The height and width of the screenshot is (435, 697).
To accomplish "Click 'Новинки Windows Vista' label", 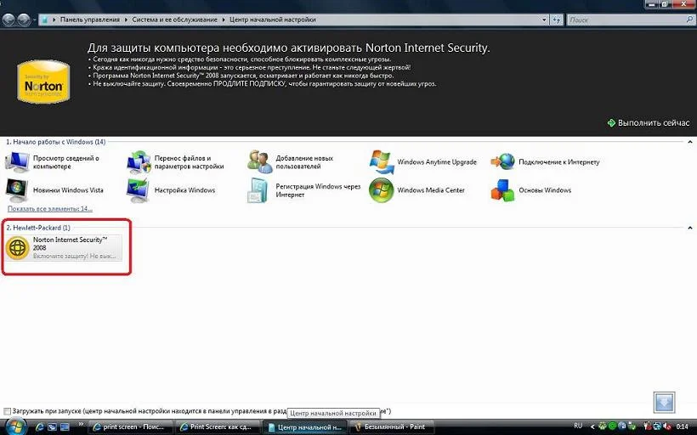I will 68,190.
